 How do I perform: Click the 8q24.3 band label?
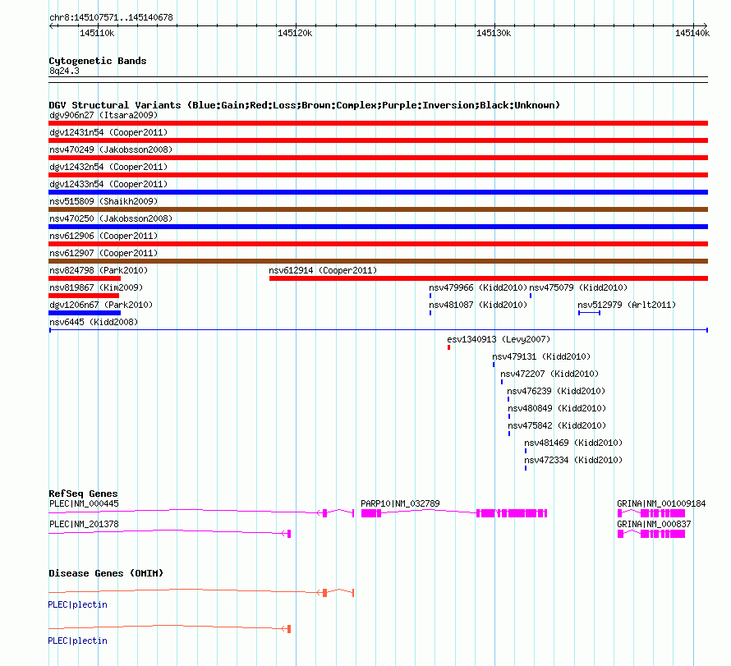pos(64,71)
